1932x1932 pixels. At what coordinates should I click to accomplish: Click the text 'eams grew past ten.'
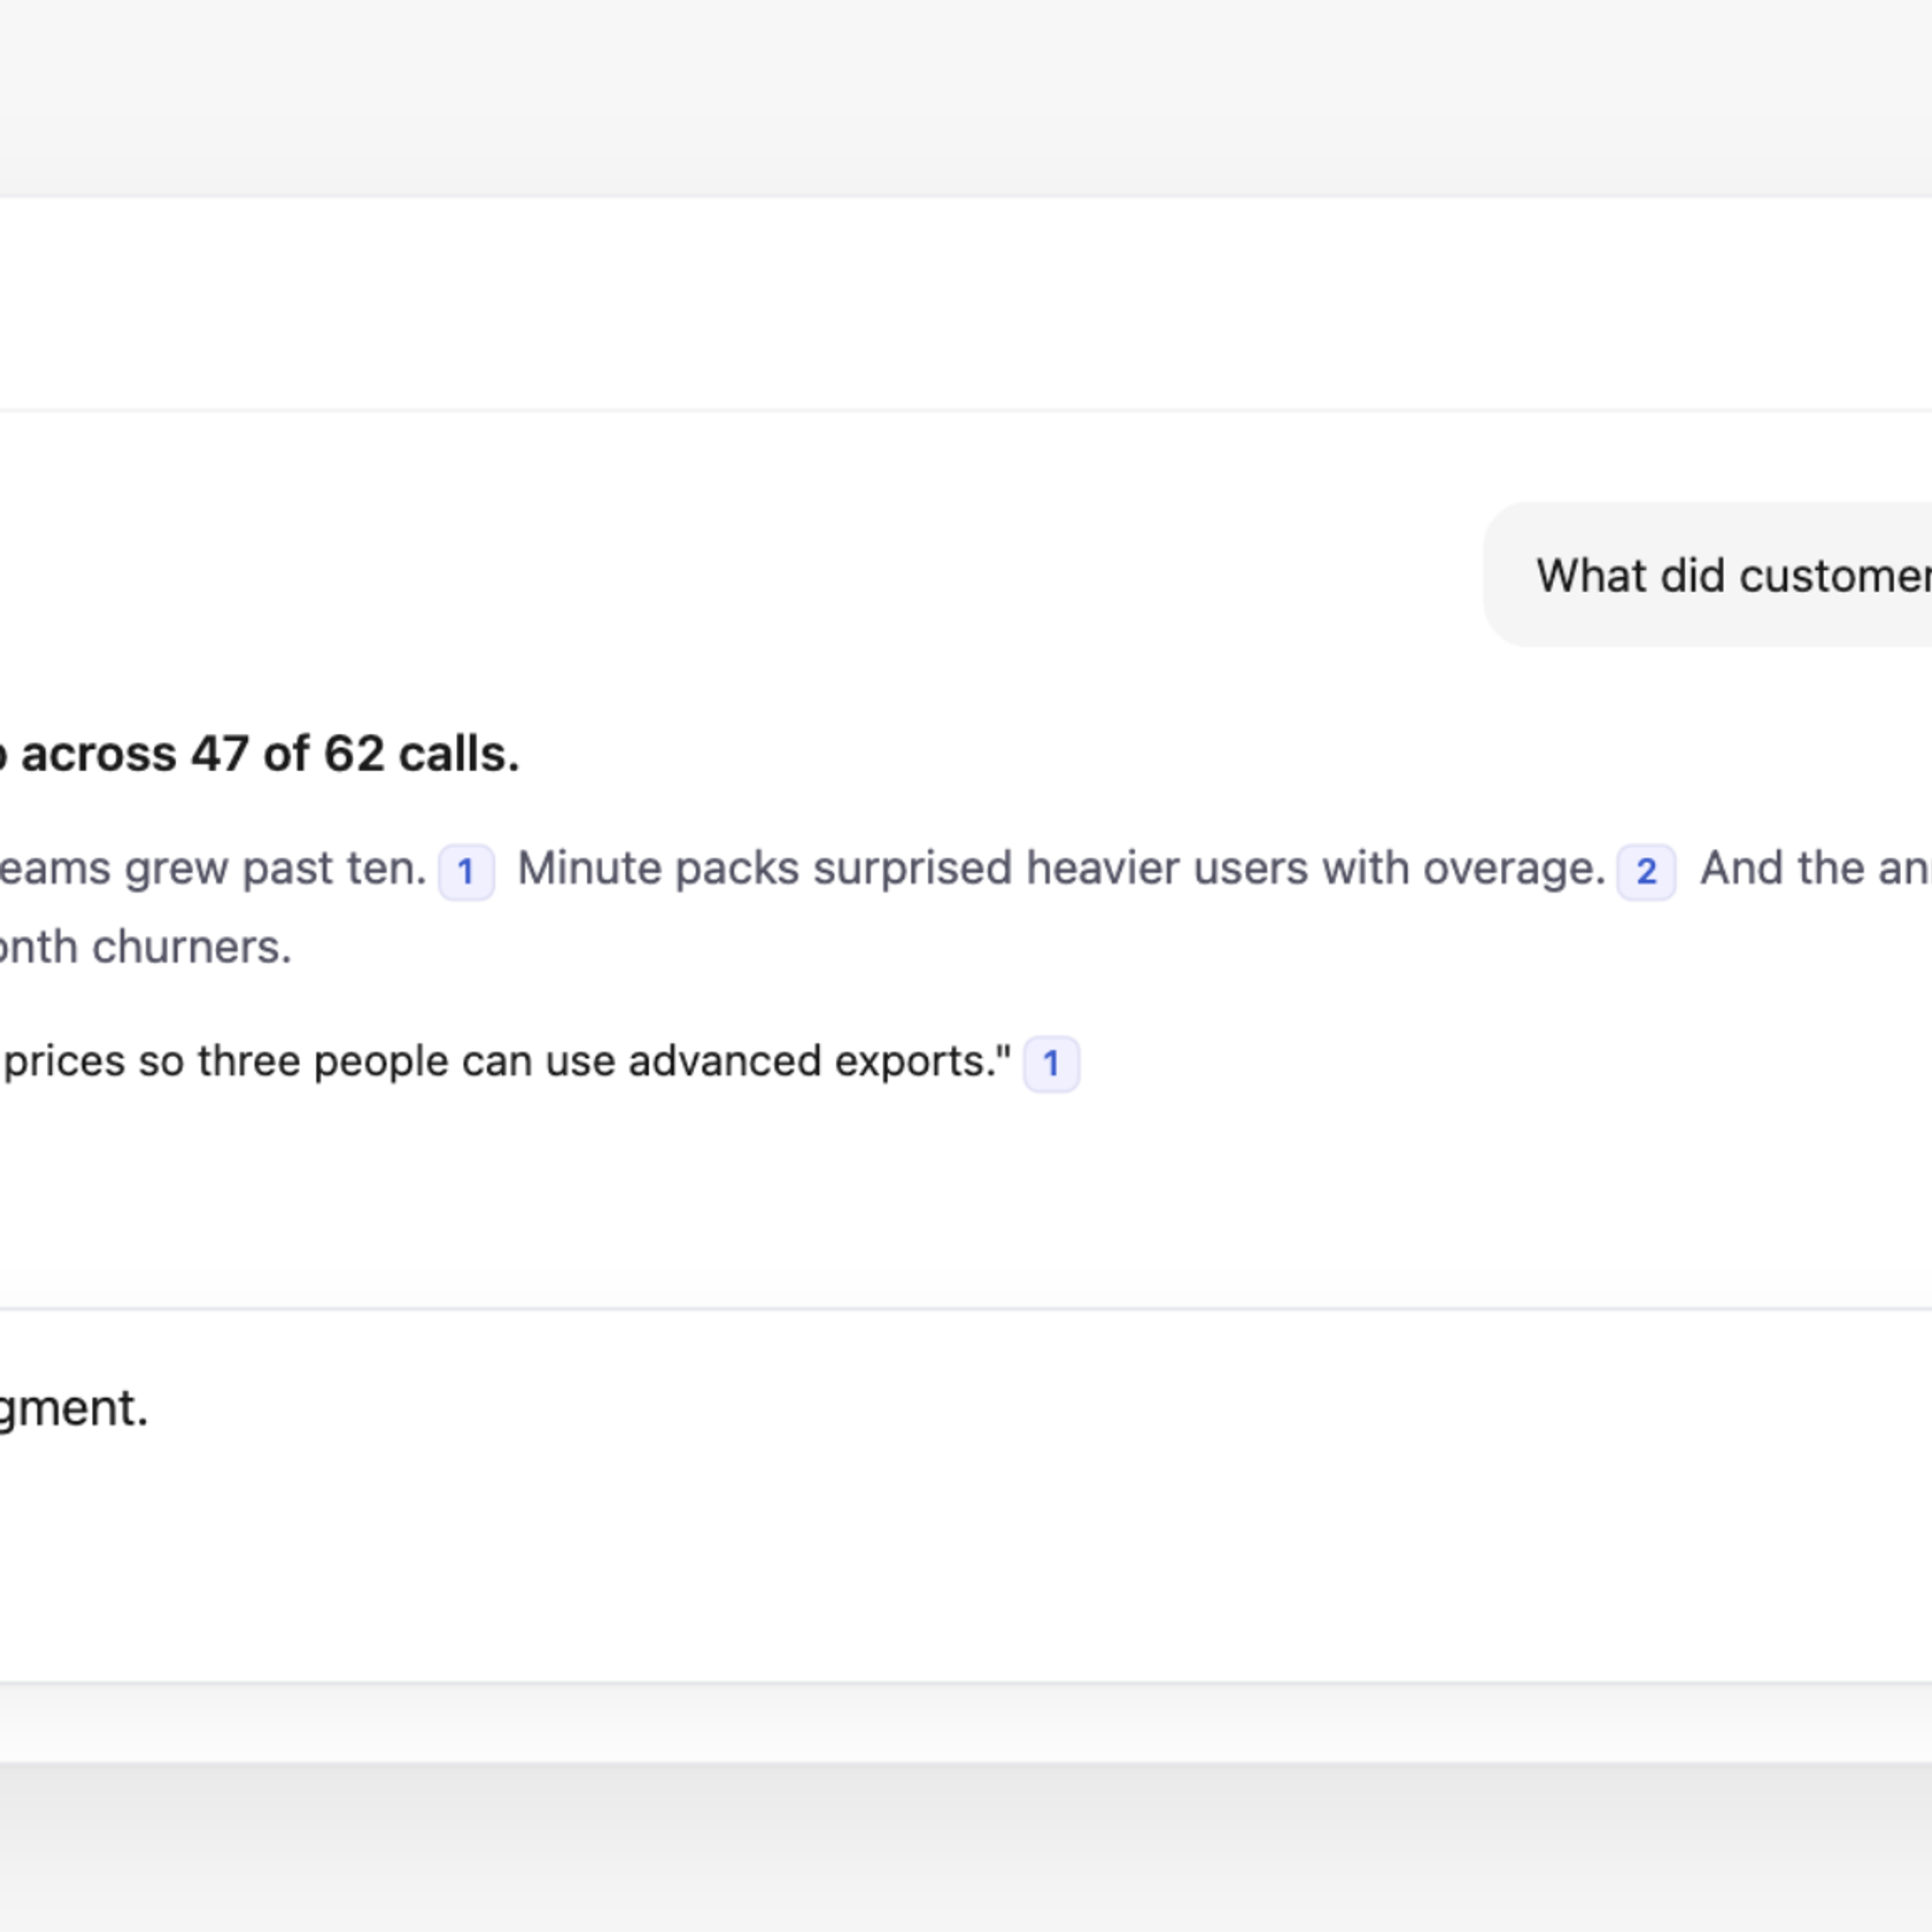[x=212, y=868]
